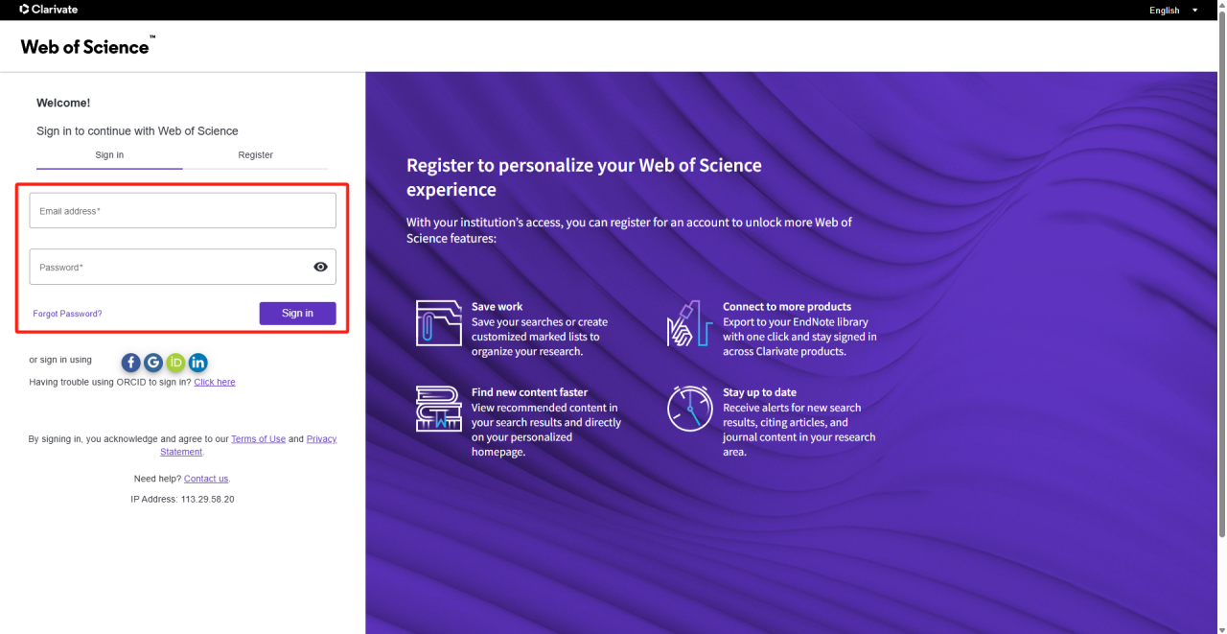The width and height of the screenshot is (1227, 634).
Task: Toggle password visibility eye icon
Action: pos(321,267)
